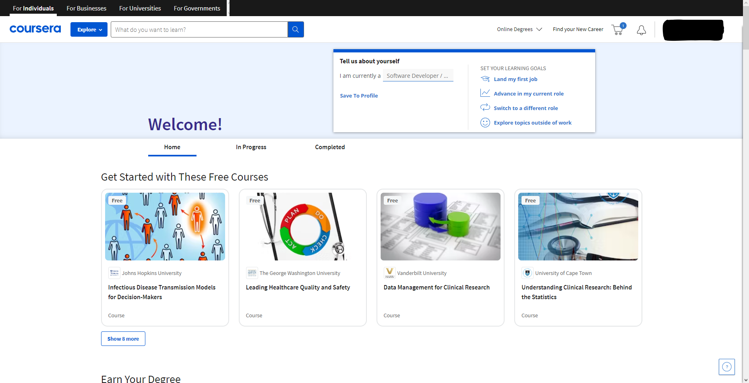Click the University of Cape Town text
This screenshot has width=749, height=383.
(x=563, y=273)
